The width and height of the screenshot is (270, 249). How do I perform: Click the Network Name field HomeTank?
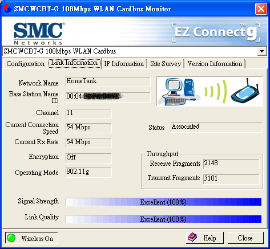(108, 81)
